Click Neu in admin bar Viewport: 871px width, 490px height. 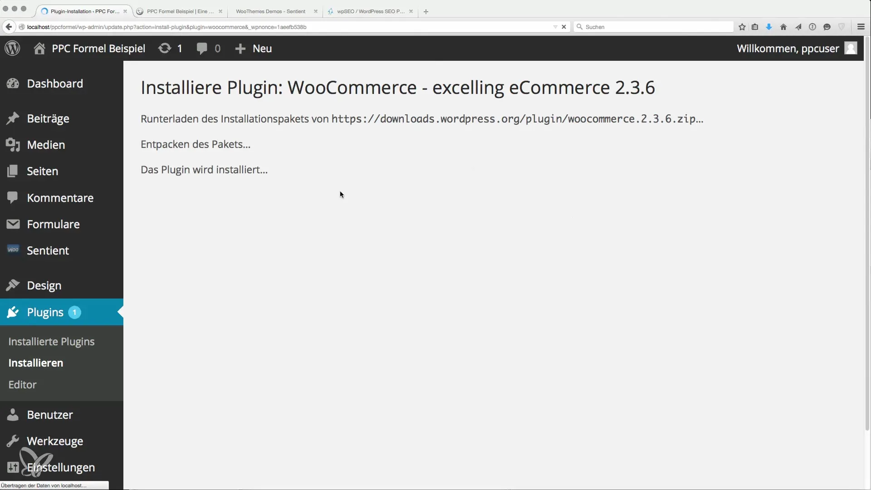(x=262, y=49)
